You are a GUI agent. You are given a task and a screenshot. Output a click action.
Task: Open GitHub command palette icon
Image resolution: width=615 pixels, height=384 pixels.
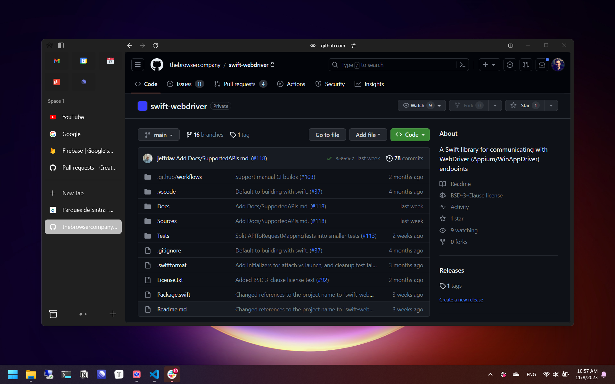[x=462, y=65]
